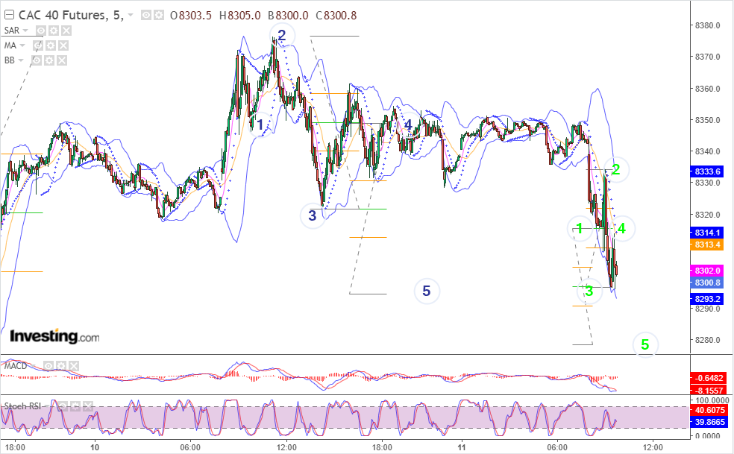Toggle visibility eye for CAC 40 Futures series

pos(146,16)
